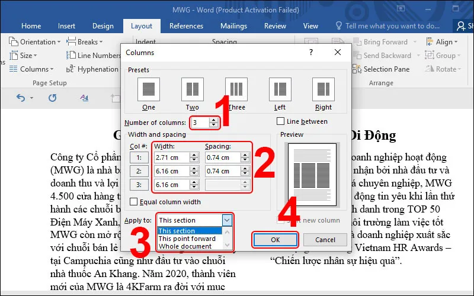Click the Redo icon in quick access toolbar

(53, 98)
